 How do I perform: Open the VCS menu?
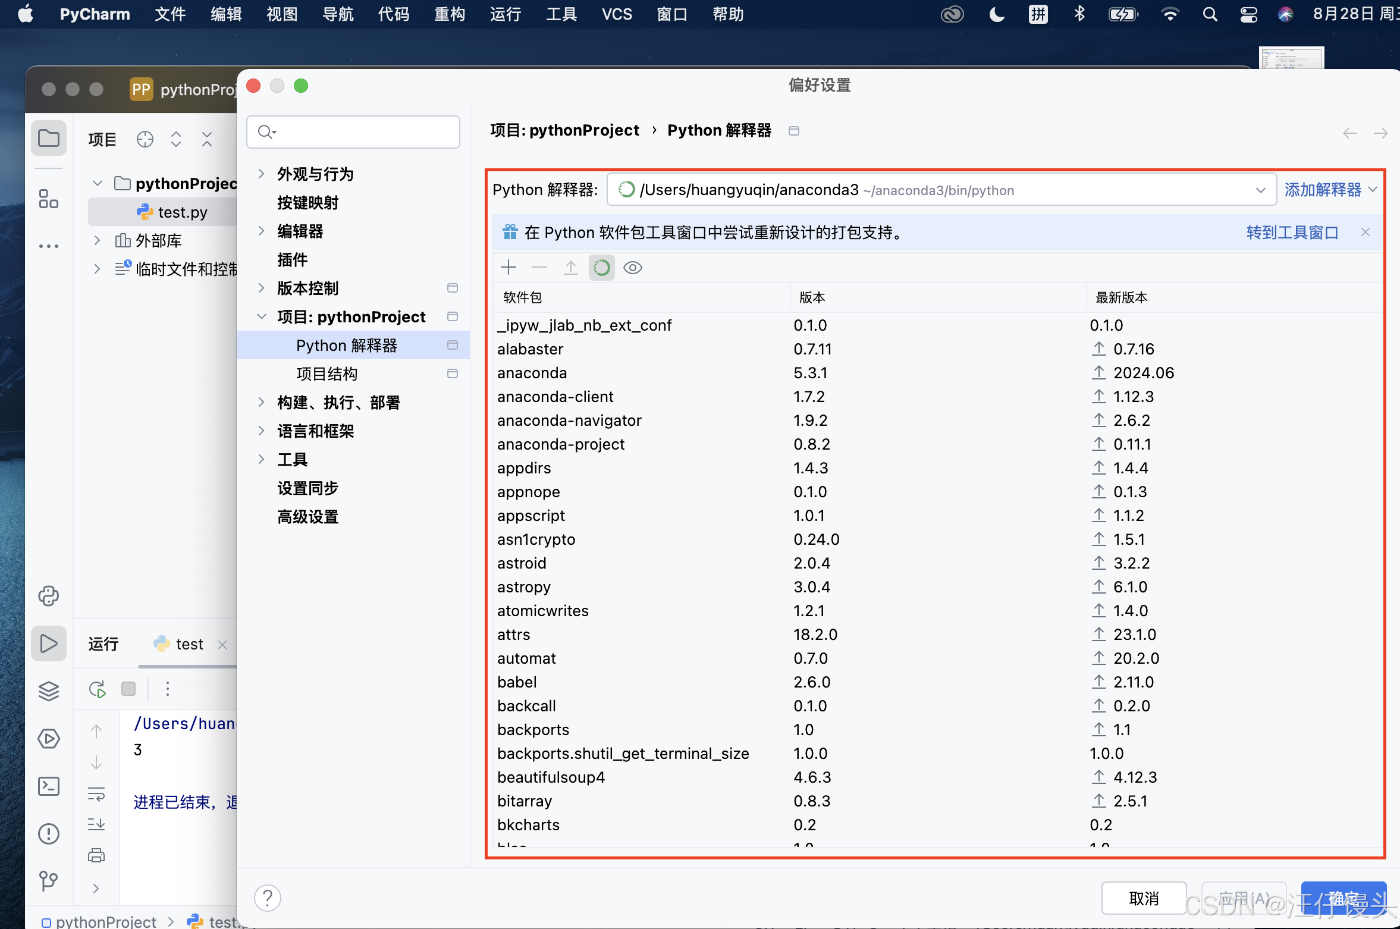(x=617, y=14)
